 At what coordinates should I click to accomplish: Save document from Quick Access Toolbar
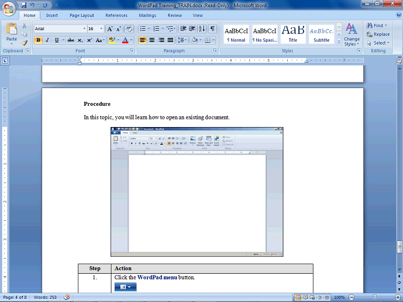(24, 5)
